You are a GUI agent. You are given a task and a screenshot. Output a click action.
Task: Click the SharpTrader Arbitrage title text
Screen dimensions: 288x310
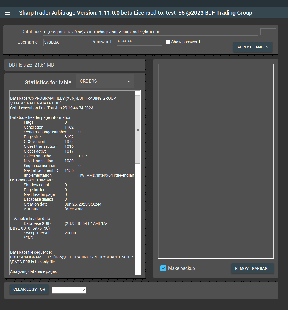[135, 13]
